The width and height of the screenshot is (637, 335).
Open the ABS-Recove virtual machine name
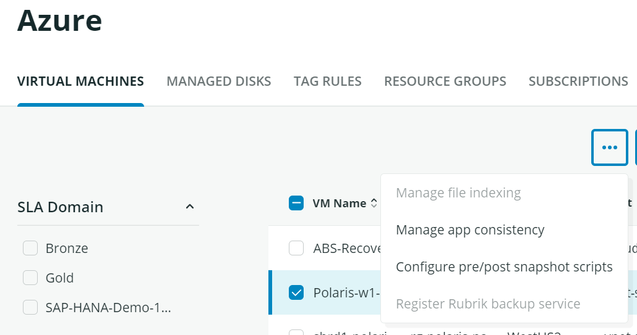346,248
